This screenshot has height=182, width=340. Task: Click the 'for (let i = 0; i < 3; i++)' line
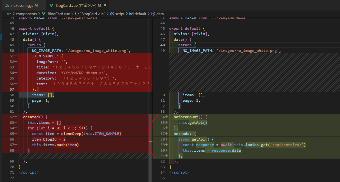tap(60, 128)
